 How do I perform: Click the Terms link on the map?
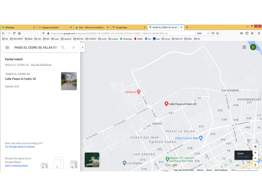(x=209, y=170)
